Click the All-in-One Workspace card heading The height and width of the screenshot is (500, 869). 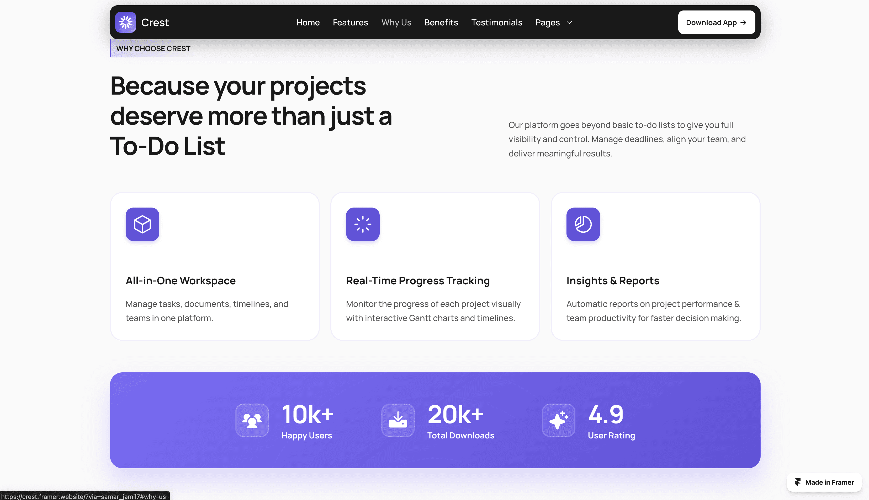click(181, 281)
